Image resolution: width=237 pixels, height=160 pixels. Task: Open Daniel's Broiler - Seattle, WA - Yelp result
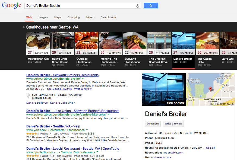point(53,126)
